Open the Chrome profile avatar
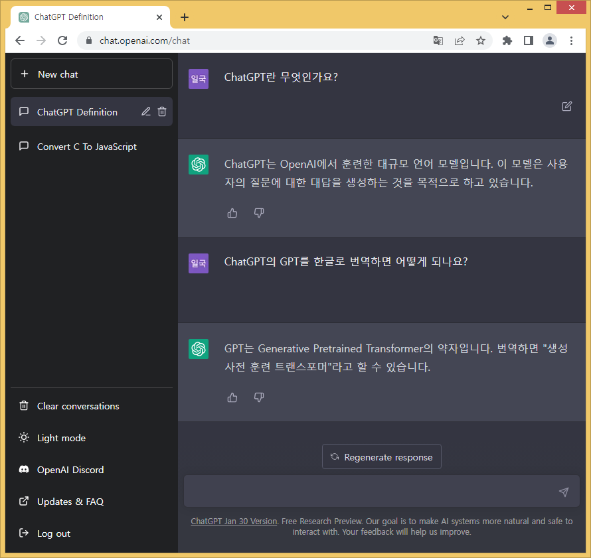This screenshot has height=558, width=591. point(550,40)
